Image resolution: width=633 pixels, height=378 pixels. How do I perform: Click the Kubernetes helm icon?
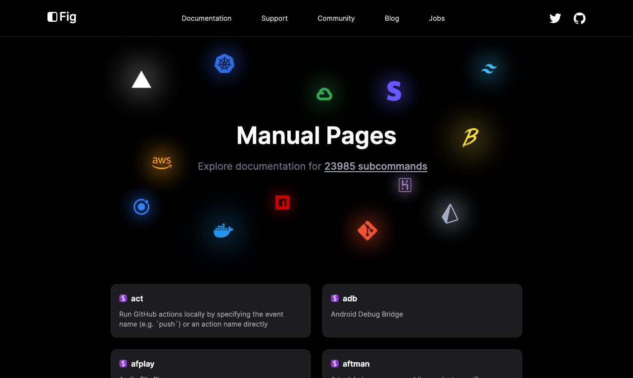pyautogui.click(x=225, y=64)
